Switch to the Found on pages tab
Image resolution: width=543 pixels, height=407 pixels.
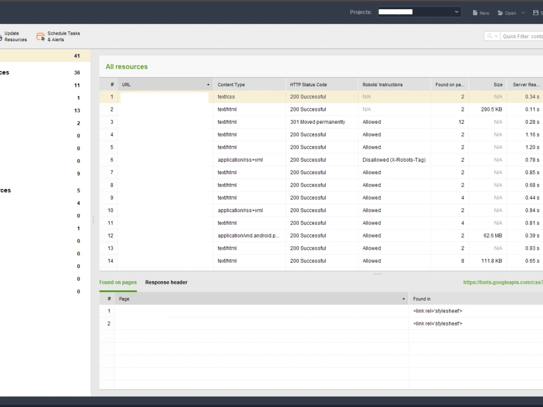(x=118, y=282)
